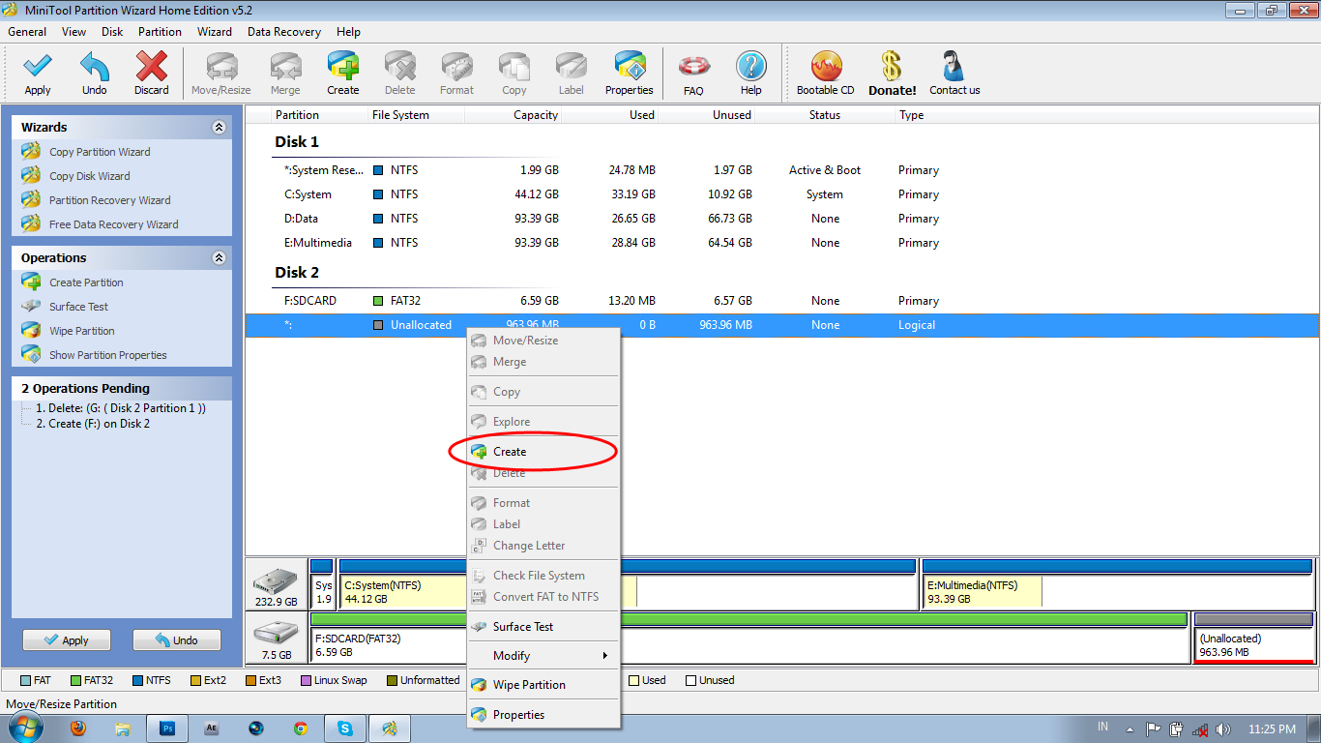Screen dimensions: 1321x743
Task: Expand the Modify submenu
Action: click(x=543, y=656)
